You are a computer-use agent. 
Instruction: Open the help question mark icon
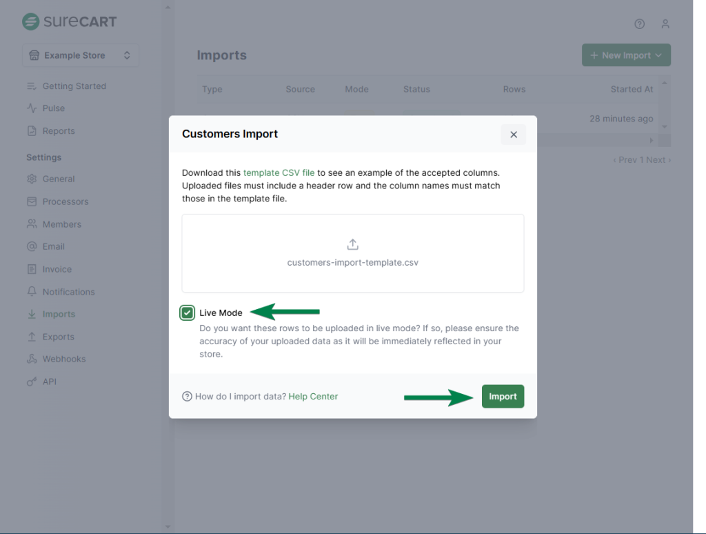click(x=639, y=24)
